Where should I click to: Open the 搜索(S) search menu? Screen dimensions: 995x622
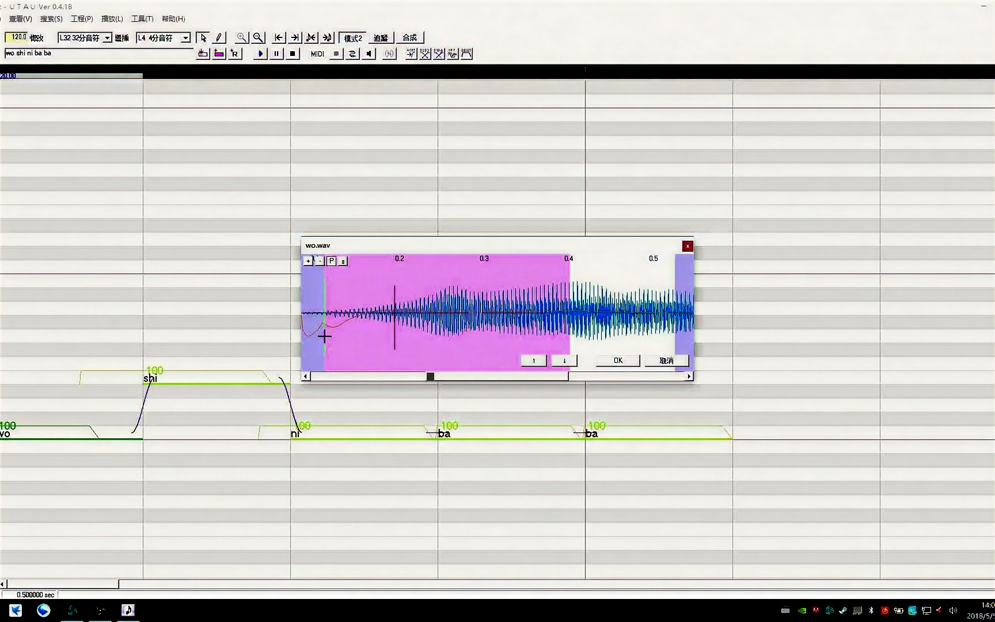click(x=51, y=19)
